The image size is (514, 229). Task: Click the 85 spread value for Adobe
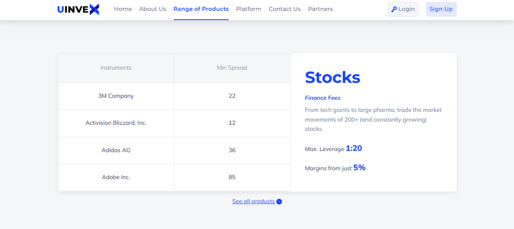point(232,178)
